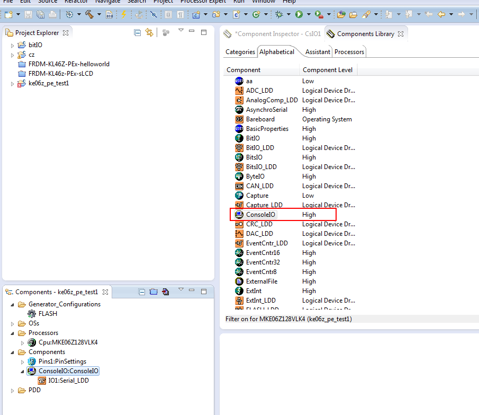Screen dimensions: 479x415
Task: Collapse all in Project Explorer panel
Action: tap(138, 32)
